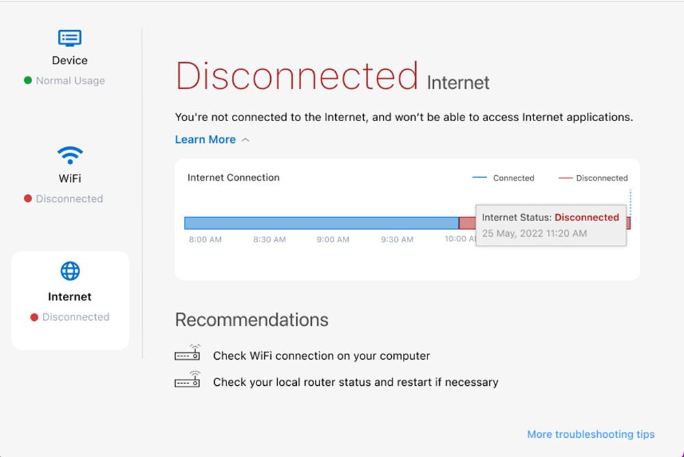Open the Learn More link
Viewport: 684px width, 457px height.
coord(205,140)
